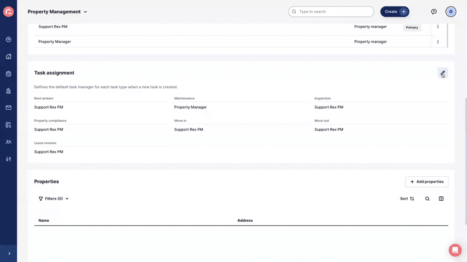Open the more options menu for Support Rex PM
The image size is (467, 262).
[438, 27]
